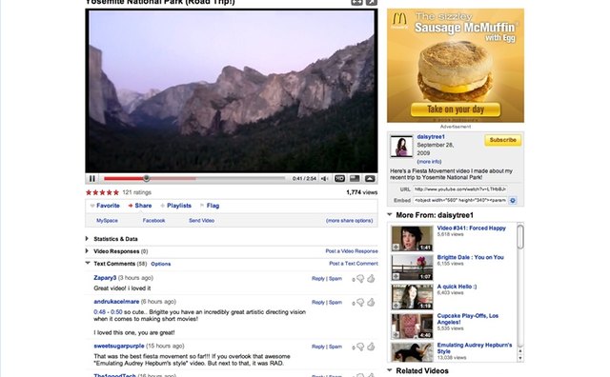Collapse More From: daisytree1 section
Screen dimensions: 610x377
[x=390, y=214]
